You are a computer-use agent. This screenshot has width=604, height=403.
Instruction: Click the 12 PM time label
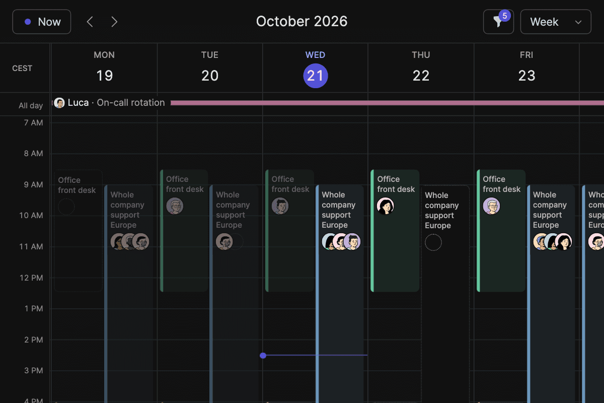[x=32, y=278]
